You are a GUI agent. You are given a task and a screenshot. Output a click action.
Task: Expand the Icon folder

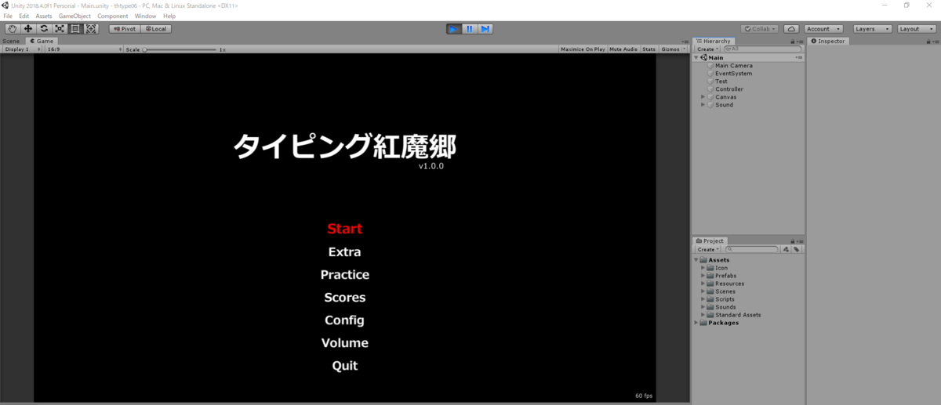point(703,268)
